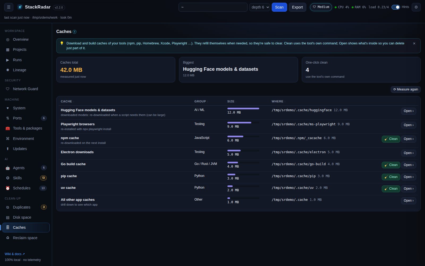The image size is (425, 266).
Task: Open Reclaim space in sidebar
Action: [x=26, y=238]
